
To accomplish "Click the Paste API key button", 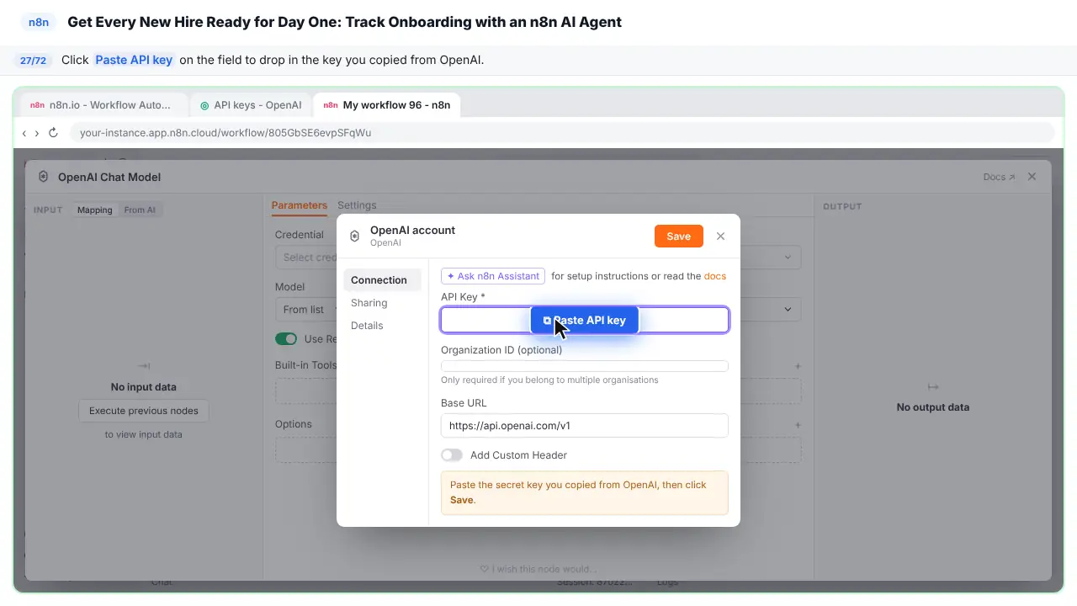I will click(x=585, y=321).
